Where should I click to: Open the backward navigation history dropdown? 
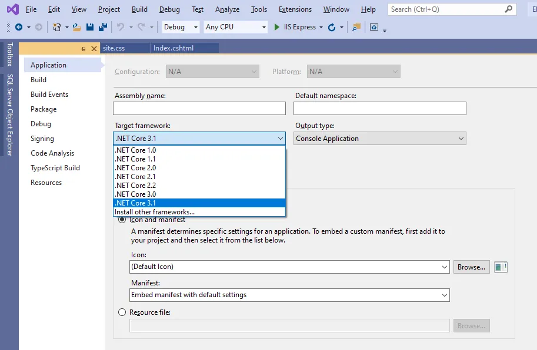point(29,27)
